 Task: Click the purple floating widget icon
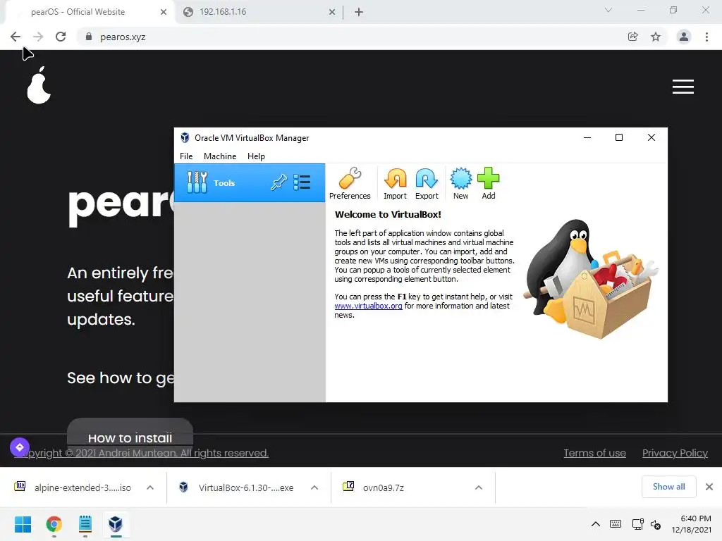coord(20,447)
